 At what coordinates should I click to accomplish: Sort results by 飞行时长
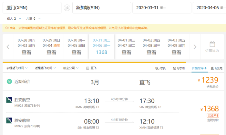coord(159,68)
